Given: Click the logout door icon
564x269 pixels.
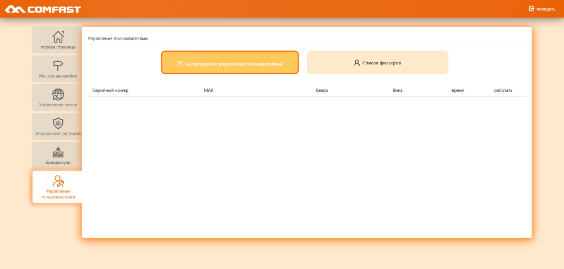Looking at the screenshot, I should (532, 9).
